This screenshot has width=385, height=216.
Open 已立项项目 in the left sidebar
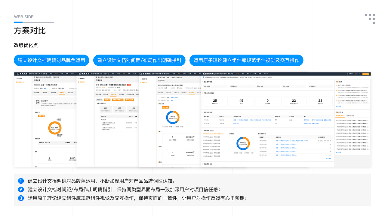[x=20, y=82]
